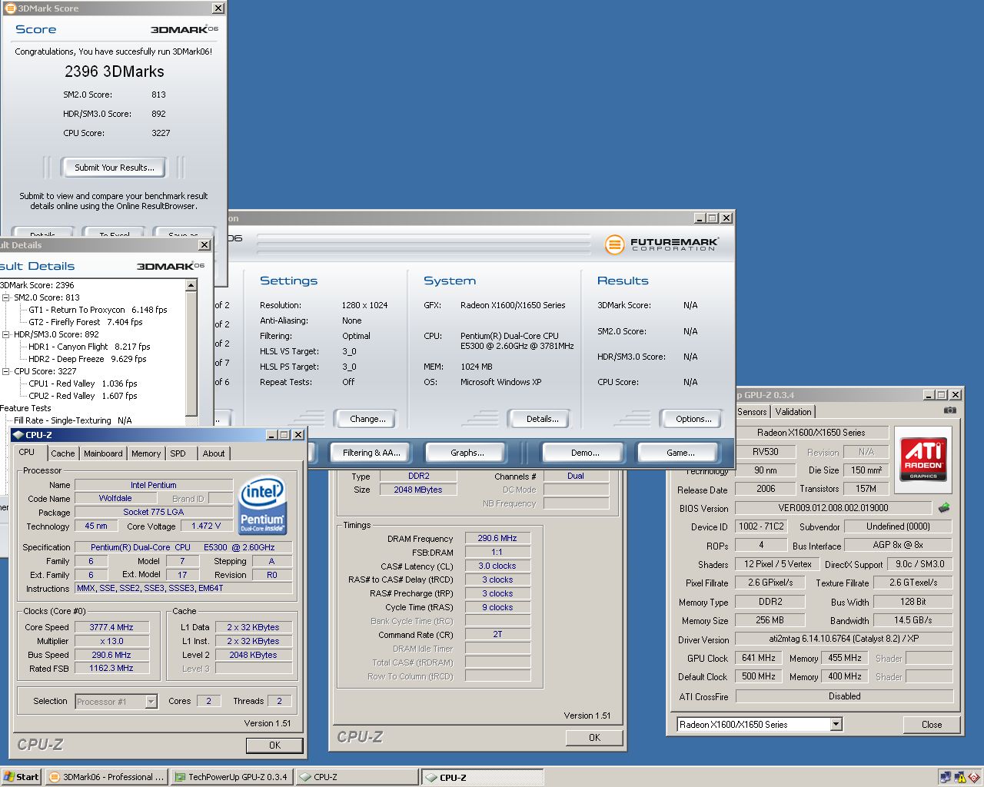This screenshot has height=787, width=984.
Task: Switch to the Validation tab in GPU-Z
Action: (793, 412)
